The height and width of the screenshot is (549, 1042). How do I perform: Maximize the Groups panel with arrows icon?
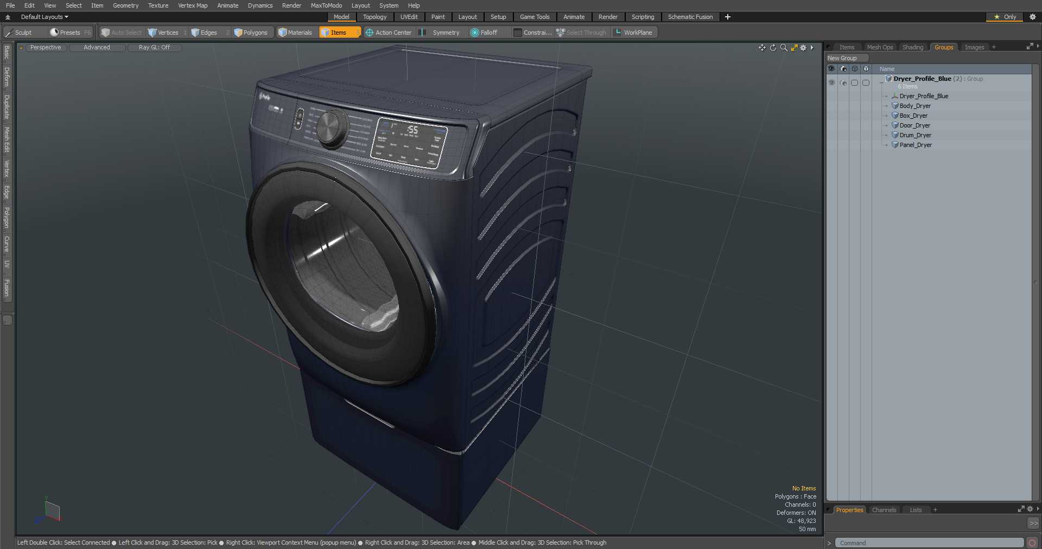(x=1030, y=47)
